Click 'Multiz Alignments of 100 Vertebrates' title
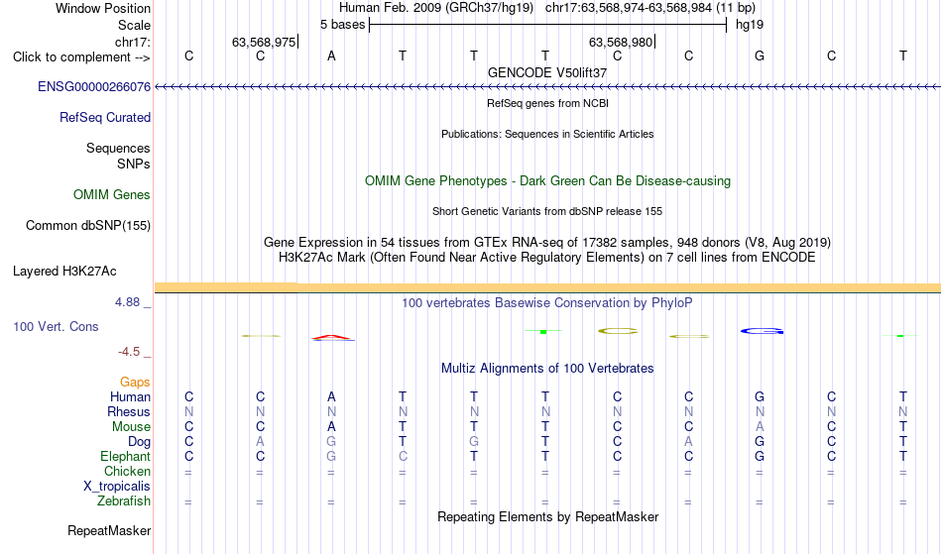Image resolution: width=942 pixels, height=554 pixels. (547, 369)
